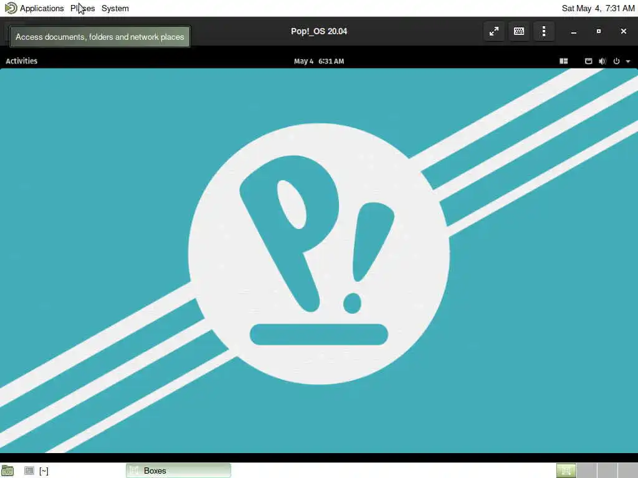Minimize the Boxes window
Image resolution: width=638 pixels, height=478 pixels.
click(x=574, y=31)
